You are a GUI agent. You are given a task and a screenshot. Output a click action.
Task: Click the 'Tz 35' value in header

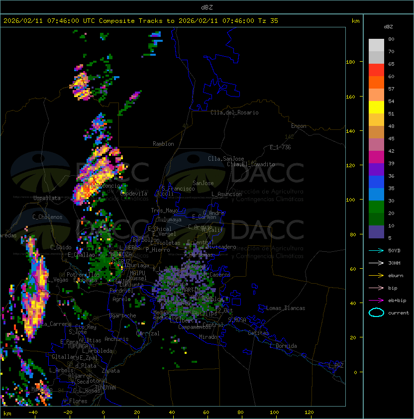pyautogui.click(x=268, y=21)
